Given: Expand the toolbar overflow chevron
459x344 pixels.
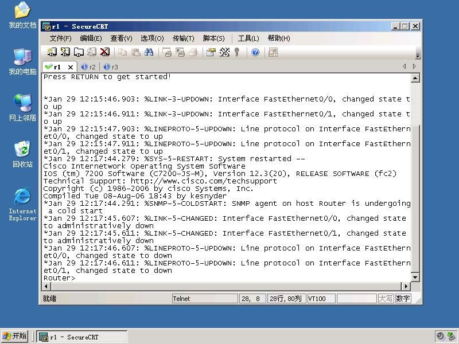Looking at the screenshot, I should coord(418,55).
